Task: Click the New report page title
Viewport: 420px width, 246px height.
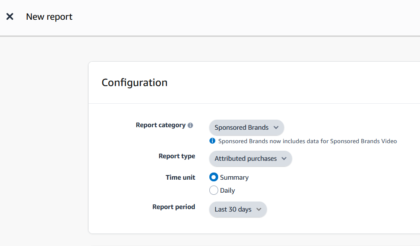Action: click(x=49, y=17)
